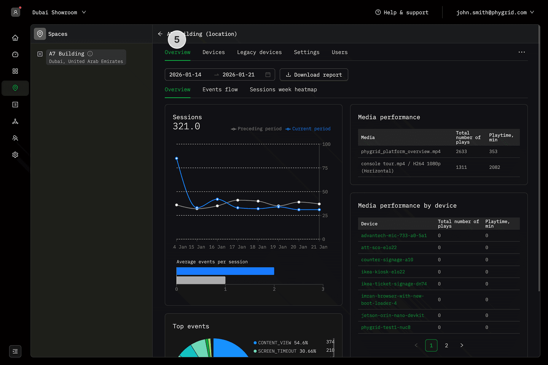Image resolution: width=548 pixels, height=365 pixels.
Task: Toggle the Current period legend series
Action: pos(308,129)
